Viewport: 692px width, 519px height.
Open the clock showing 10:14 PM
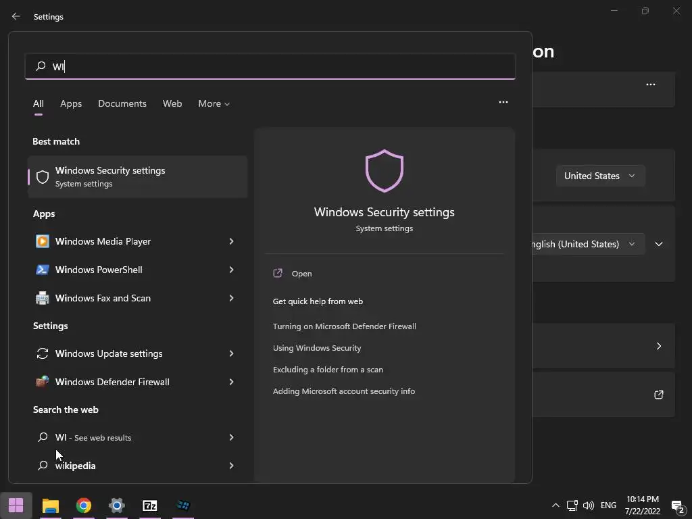tap(643, 505)
